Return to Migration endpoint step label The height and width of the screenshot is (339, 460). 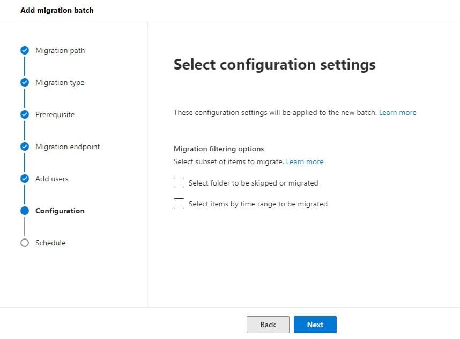[x=68, y=147]
